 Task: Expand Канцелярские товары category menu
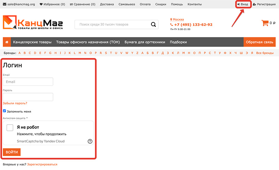pyautogui.click(x=32, y=42)
